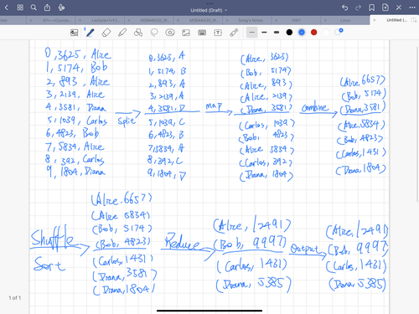
Task: Open the page thumbnails grid view
Action: [20, 8]
